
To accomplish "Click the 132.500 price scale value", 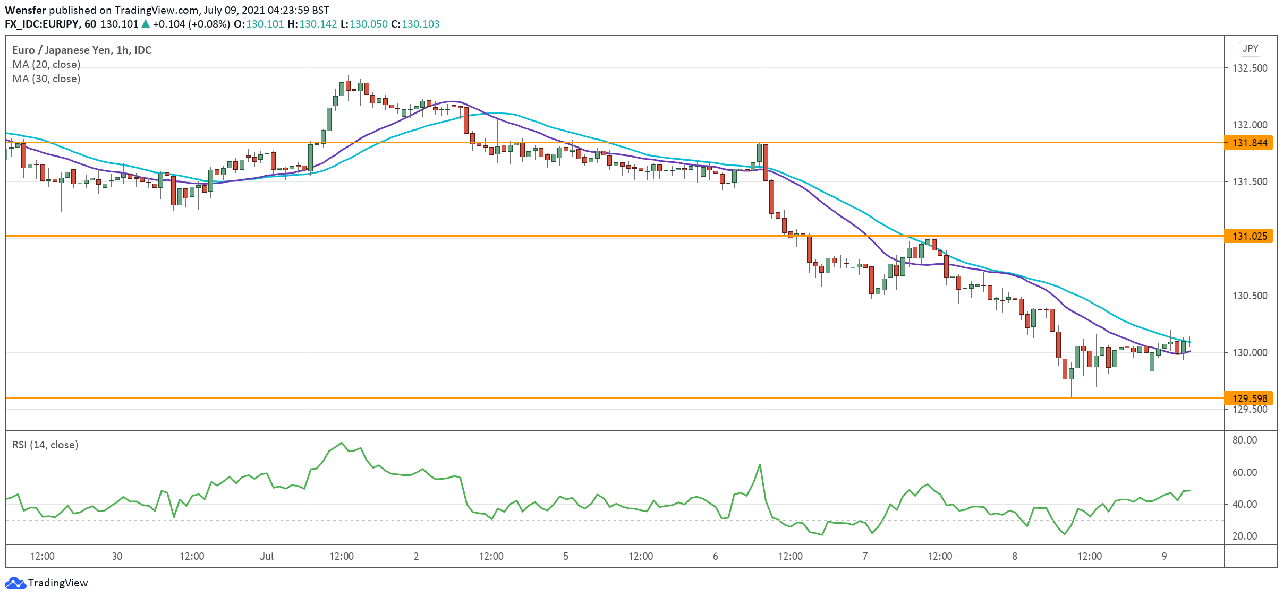I will [x=1249, y=68].
